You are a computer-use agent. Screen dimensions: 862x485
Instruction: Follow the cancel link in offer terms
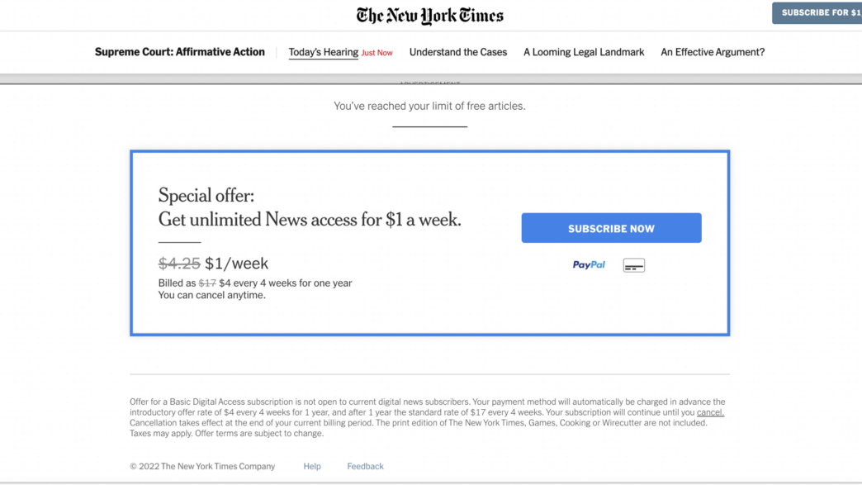[x=710, y=412]
